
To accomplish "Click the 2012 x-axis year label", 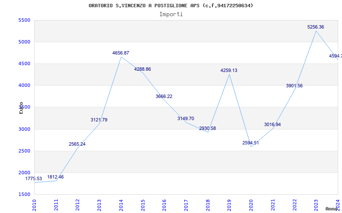I will click(78, 205).
